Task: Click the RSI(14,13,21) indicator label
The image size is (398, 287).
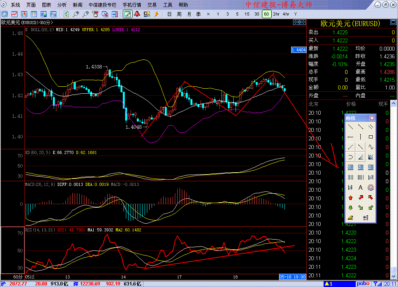Action: point(40,230)
